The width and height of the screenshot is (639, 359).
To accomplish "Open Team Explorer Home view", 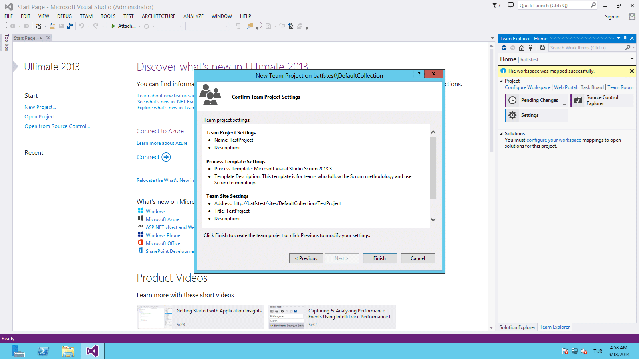I will pos(522,47).
